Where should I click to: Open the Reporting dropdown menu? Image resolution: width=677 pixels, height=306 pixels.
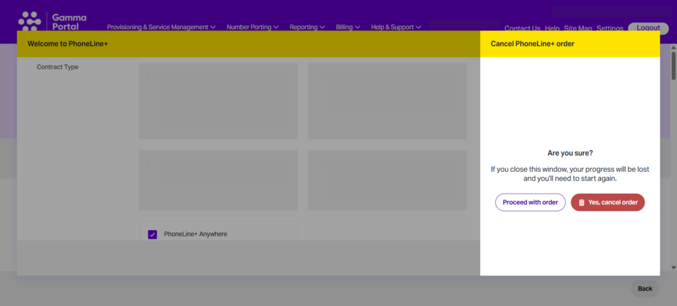pyautogui.click(x=307, y=27)
